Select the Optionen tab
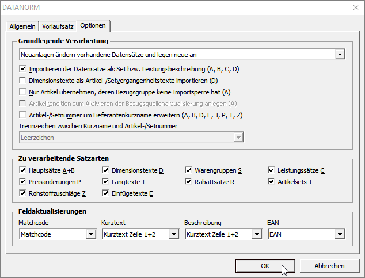This screenshot has height=278, width=365. (x=93, y=25)
